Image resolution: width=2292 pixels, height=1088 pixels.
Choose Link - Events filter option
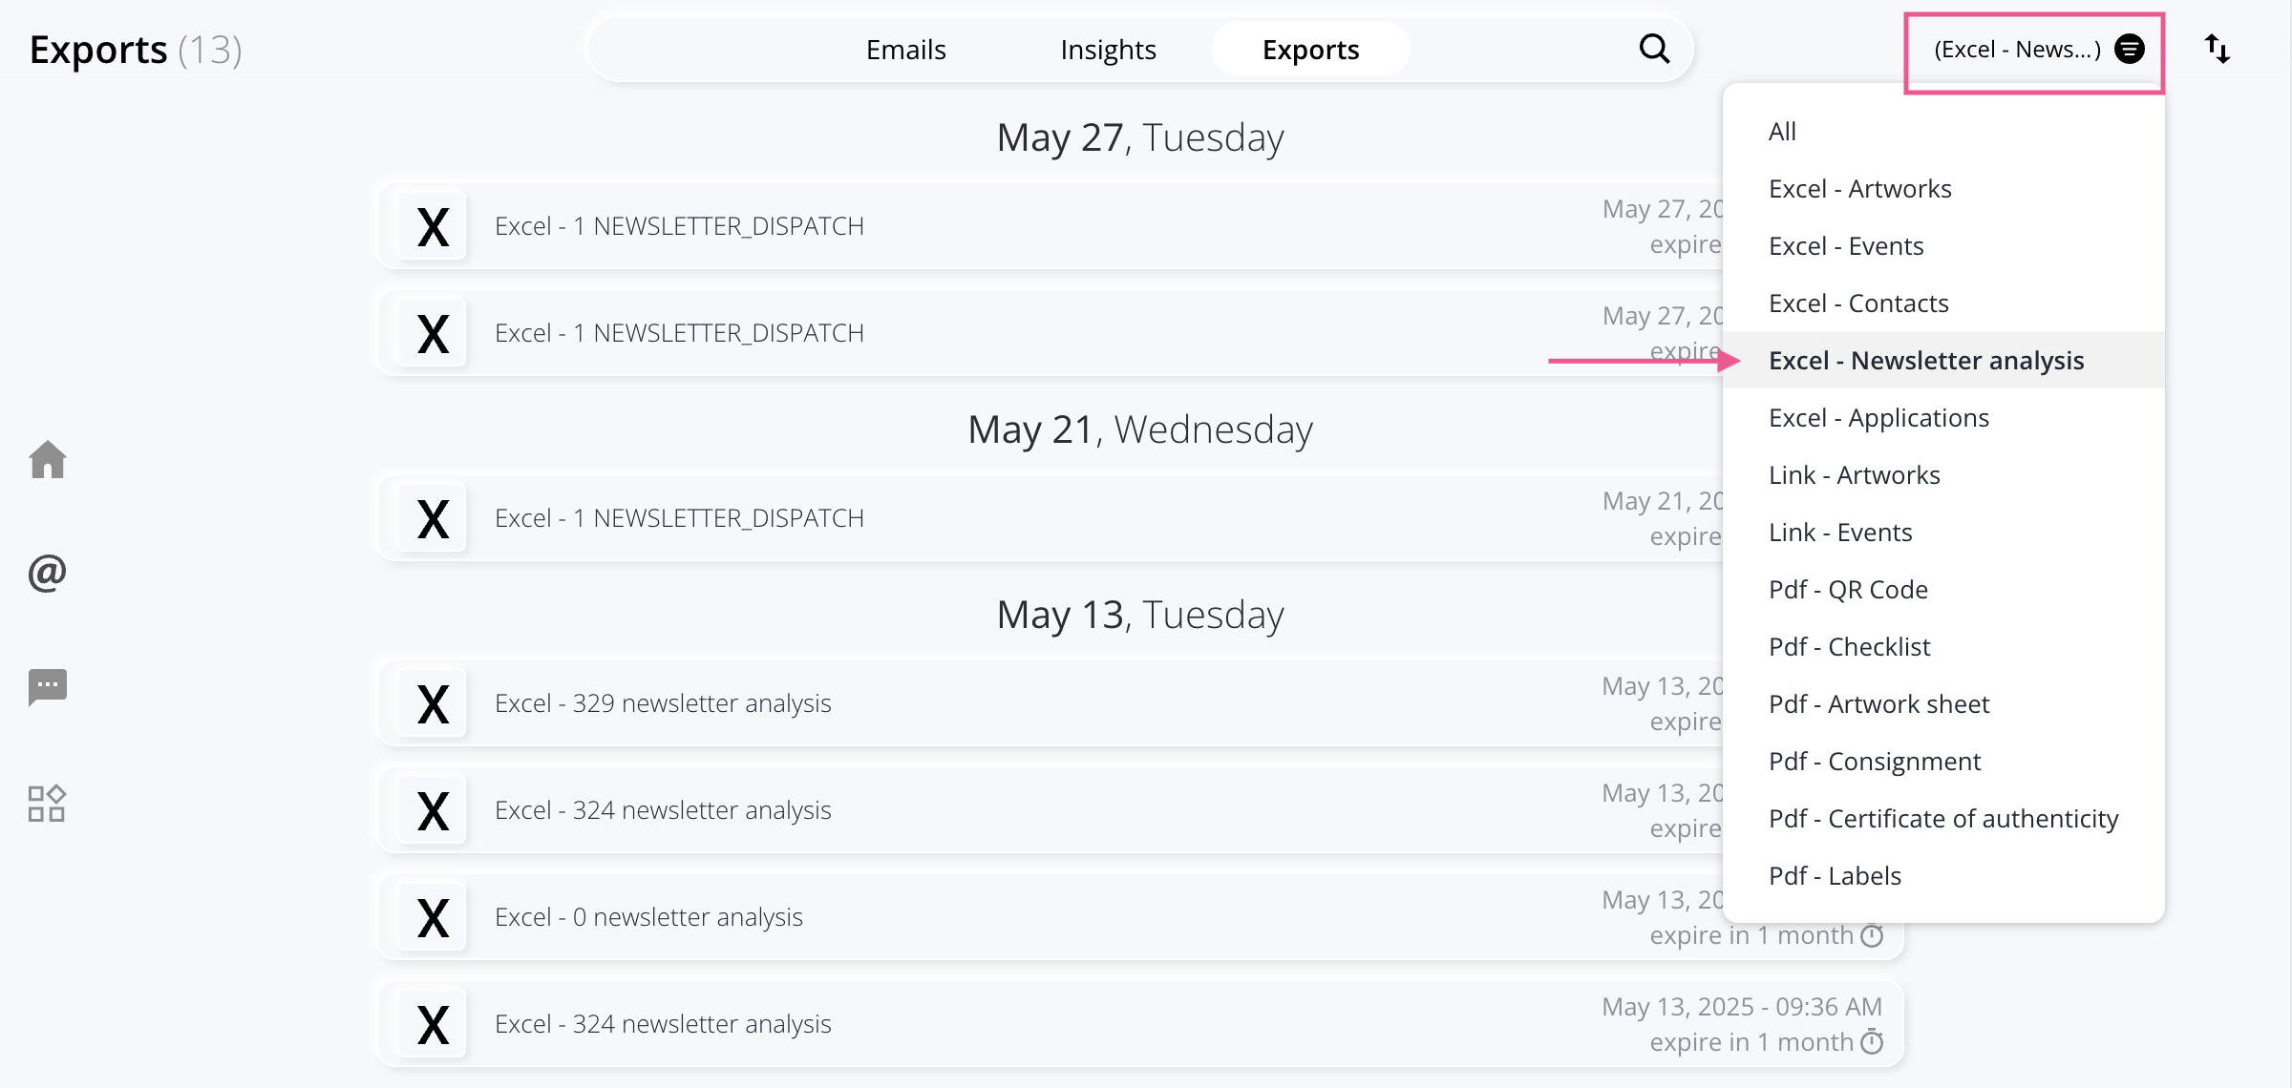pyautogui.click(x=1839, y=532)
